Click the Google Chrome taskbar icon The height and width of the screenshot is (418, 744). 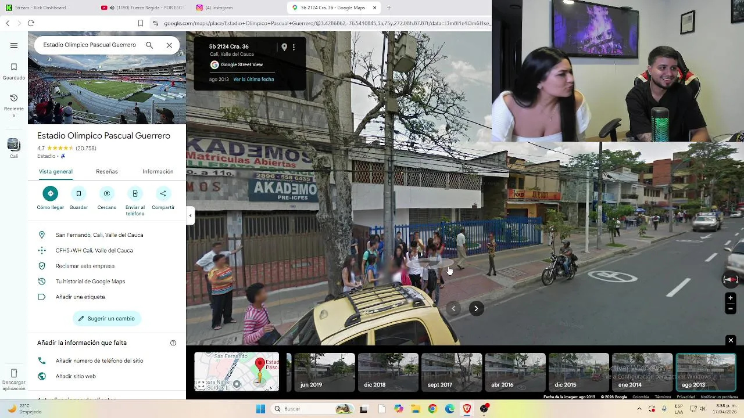coord(432,409)
